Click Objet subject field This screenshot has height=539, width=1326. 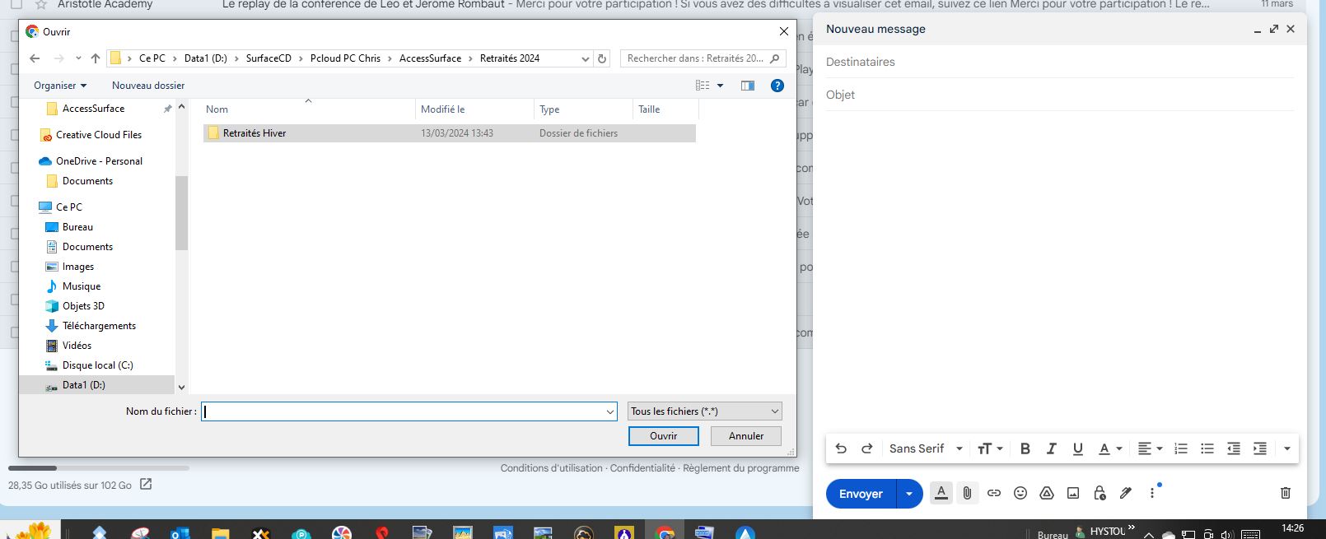click(1060, 95)
